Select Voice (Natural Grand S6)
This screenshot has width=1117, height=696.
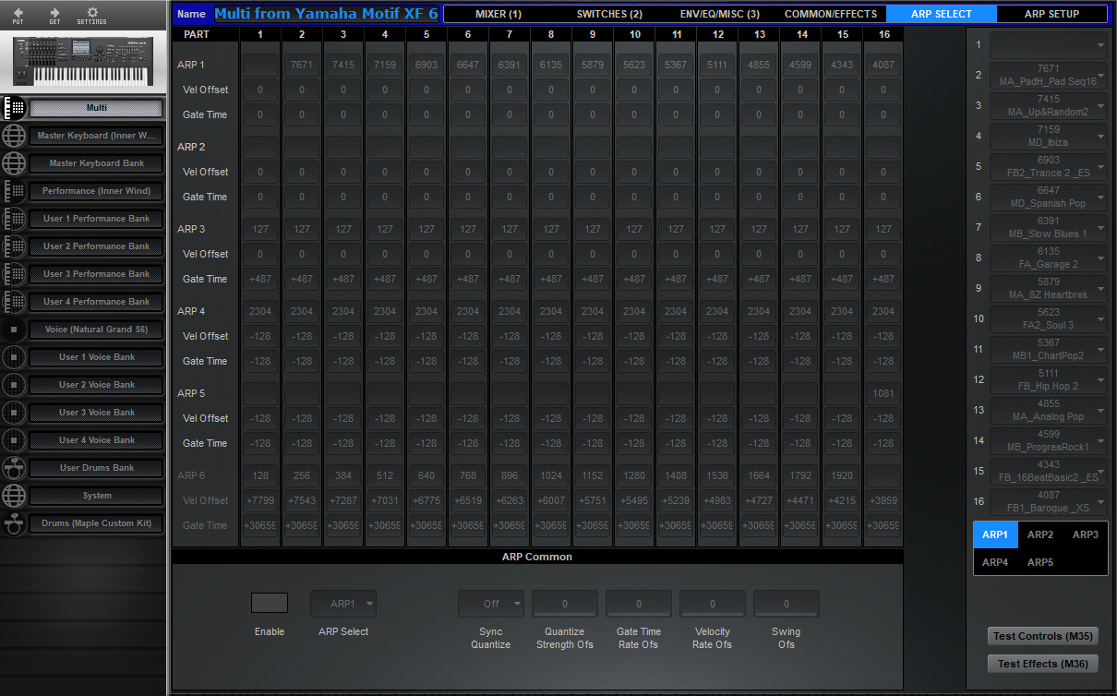(x=95, y=329)
